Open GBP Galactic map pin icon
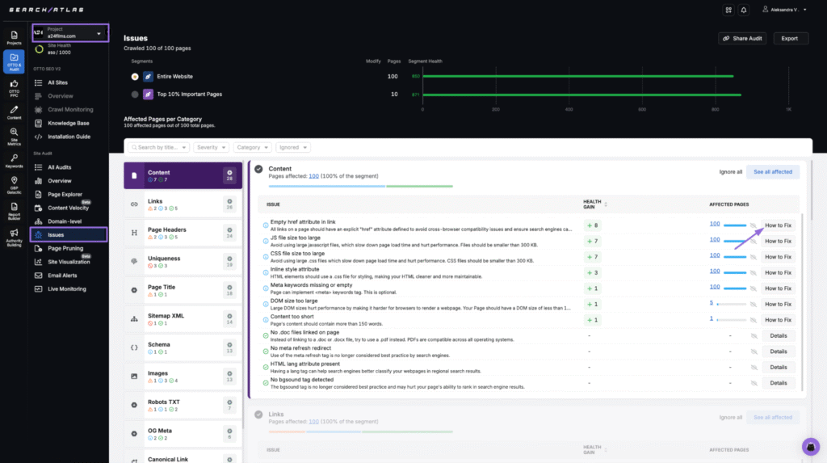827x463 pixels. (14, 185)
